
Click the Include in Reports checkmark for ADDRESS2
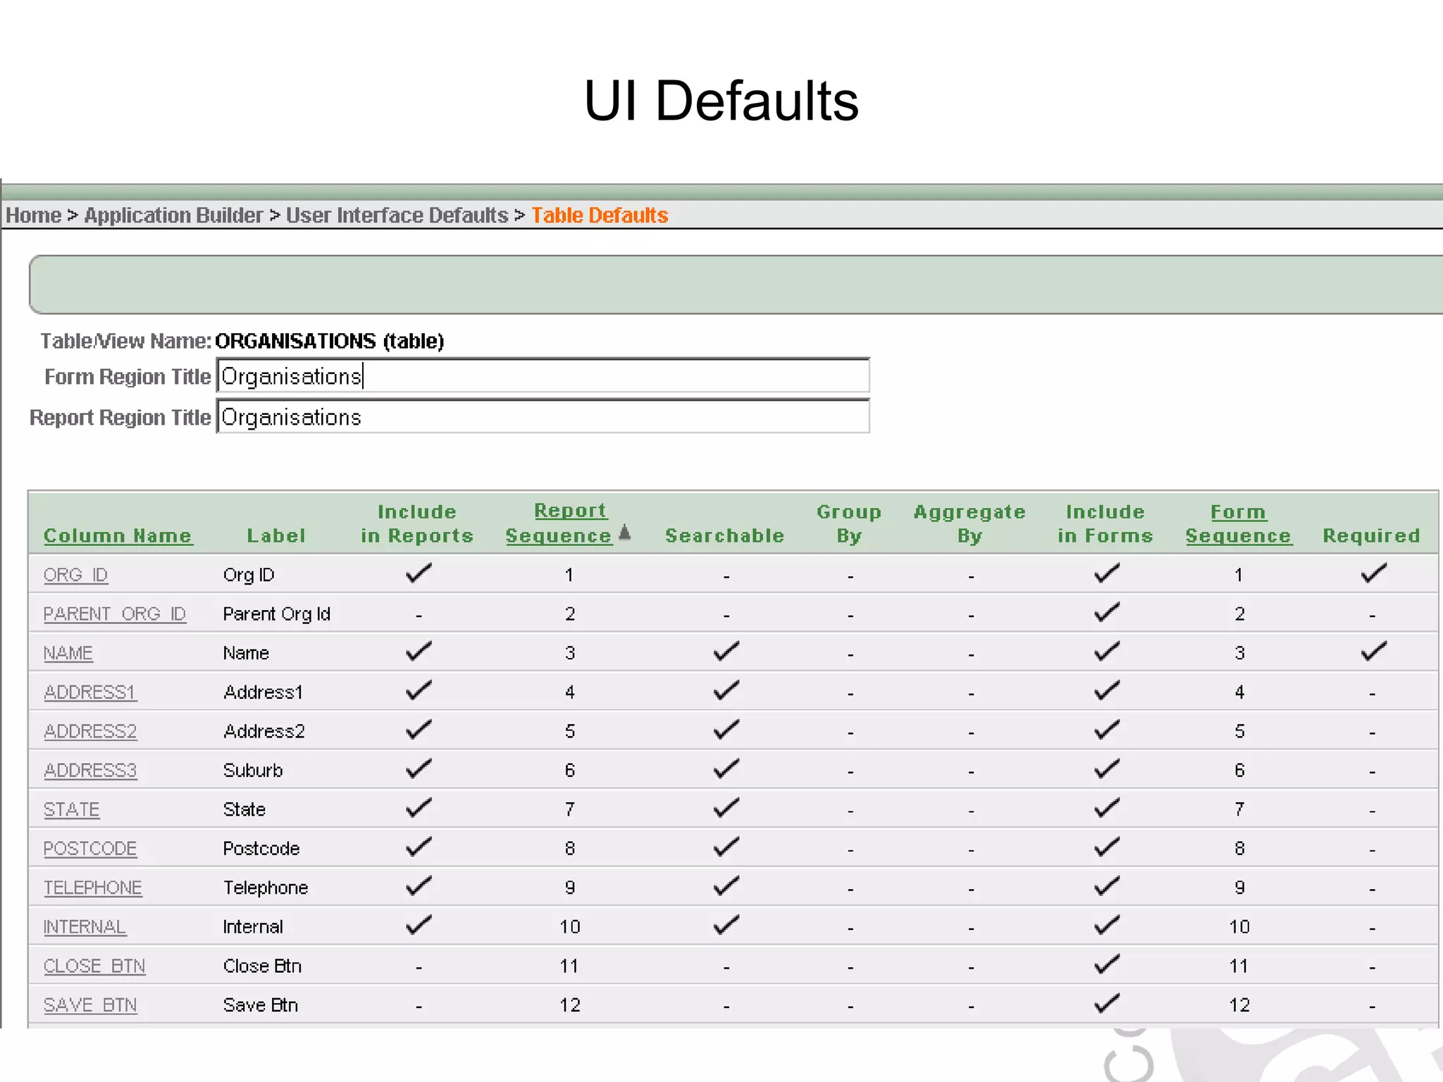pyautogui.click(x=419, y=730)
